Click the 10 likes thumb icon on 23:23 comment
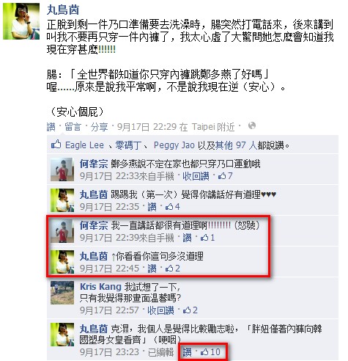Viewport: 348px width, 361px height. 204,352
